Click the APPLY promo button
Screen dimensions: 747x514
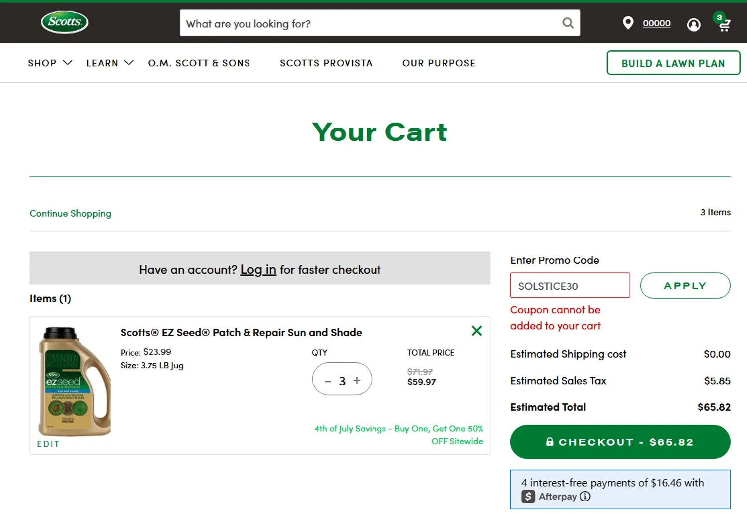click(685, 286)
